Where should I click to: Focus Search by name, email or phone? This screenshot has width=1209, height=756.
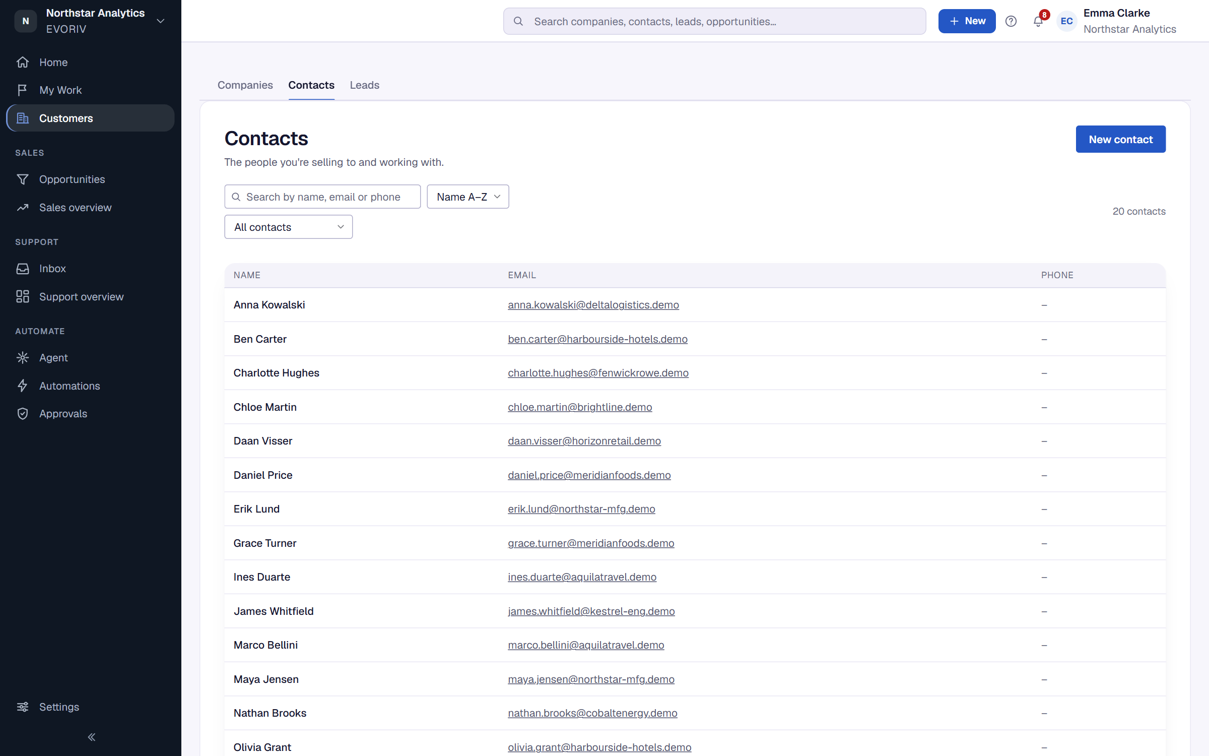[322, 197]
